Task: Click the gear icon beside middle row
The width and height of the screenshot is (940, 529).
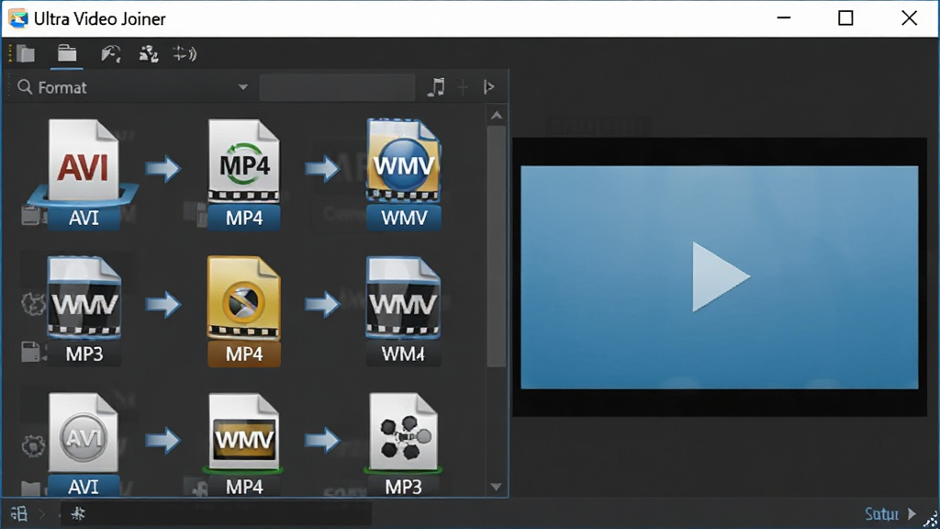Action: [x=33, y=303]
